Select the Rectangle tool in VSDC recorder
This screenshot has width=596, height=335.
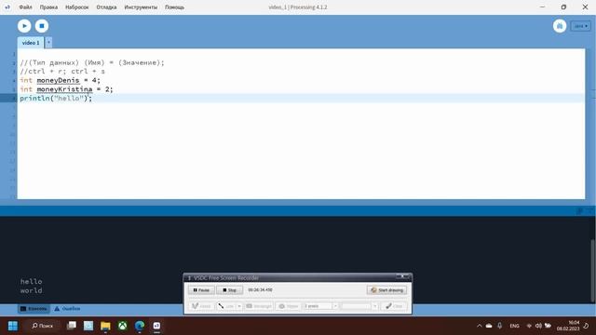pos(259,306)
